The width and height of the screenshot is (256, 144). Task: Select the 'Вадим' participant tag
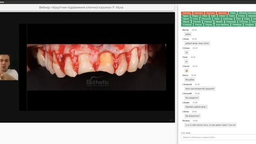coord(195,16)
